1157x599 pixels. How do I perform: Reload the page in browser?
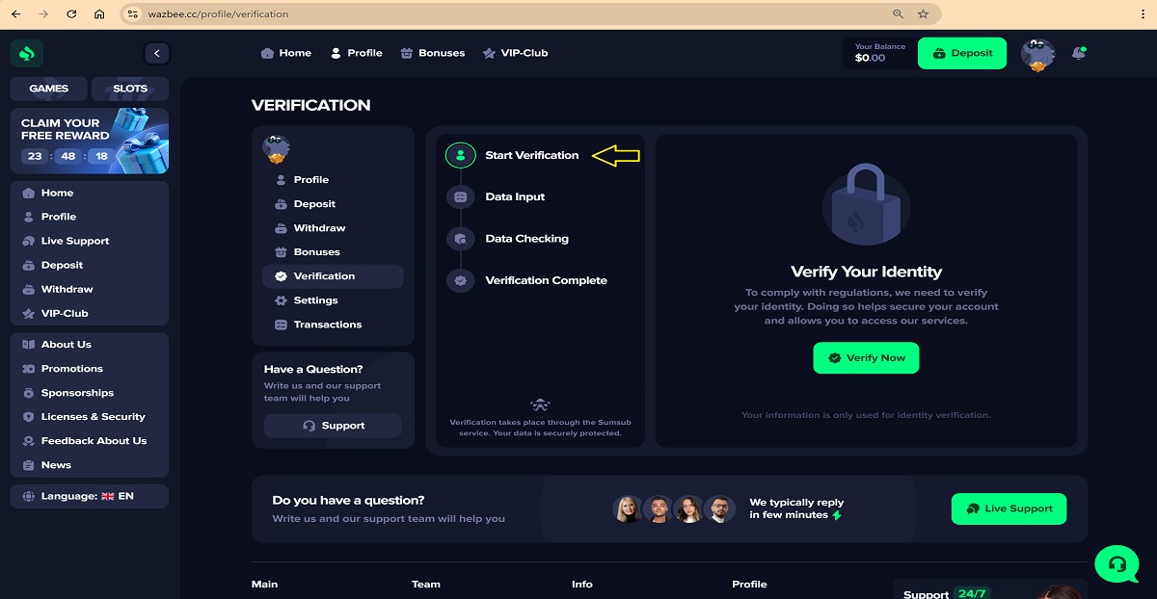(x=71, y=14)
